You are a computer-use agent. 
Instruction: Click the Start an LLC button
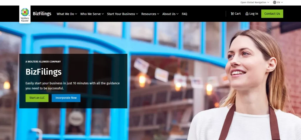coord(37,98)
